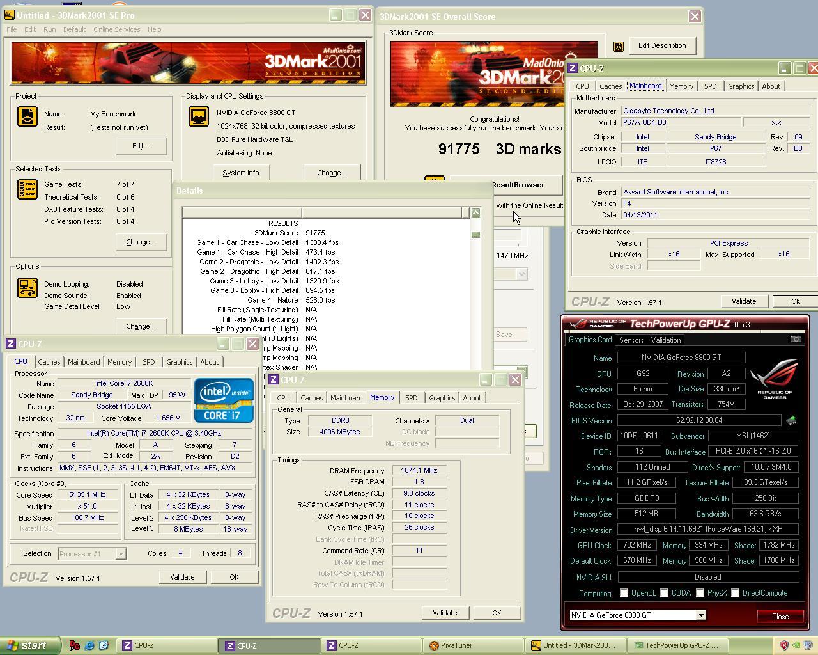
Task: Switch to Untitled - 3DMark2001 taskbar button
Action: coord(576,645)
